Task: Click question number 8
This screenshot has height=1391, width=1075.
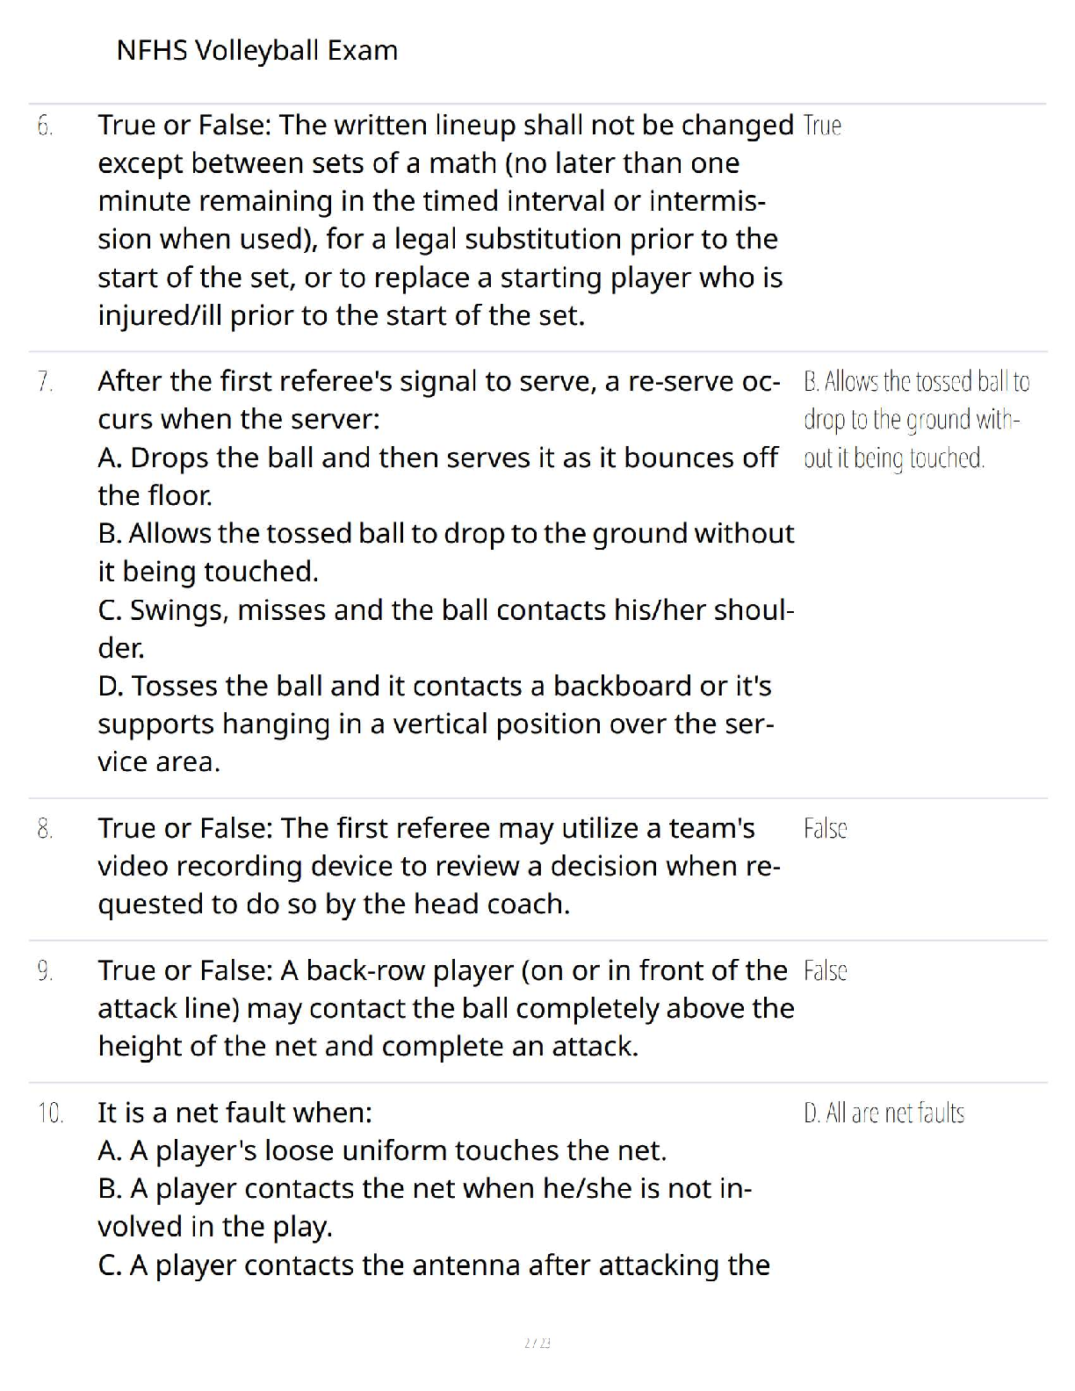Action: [46, 829]
